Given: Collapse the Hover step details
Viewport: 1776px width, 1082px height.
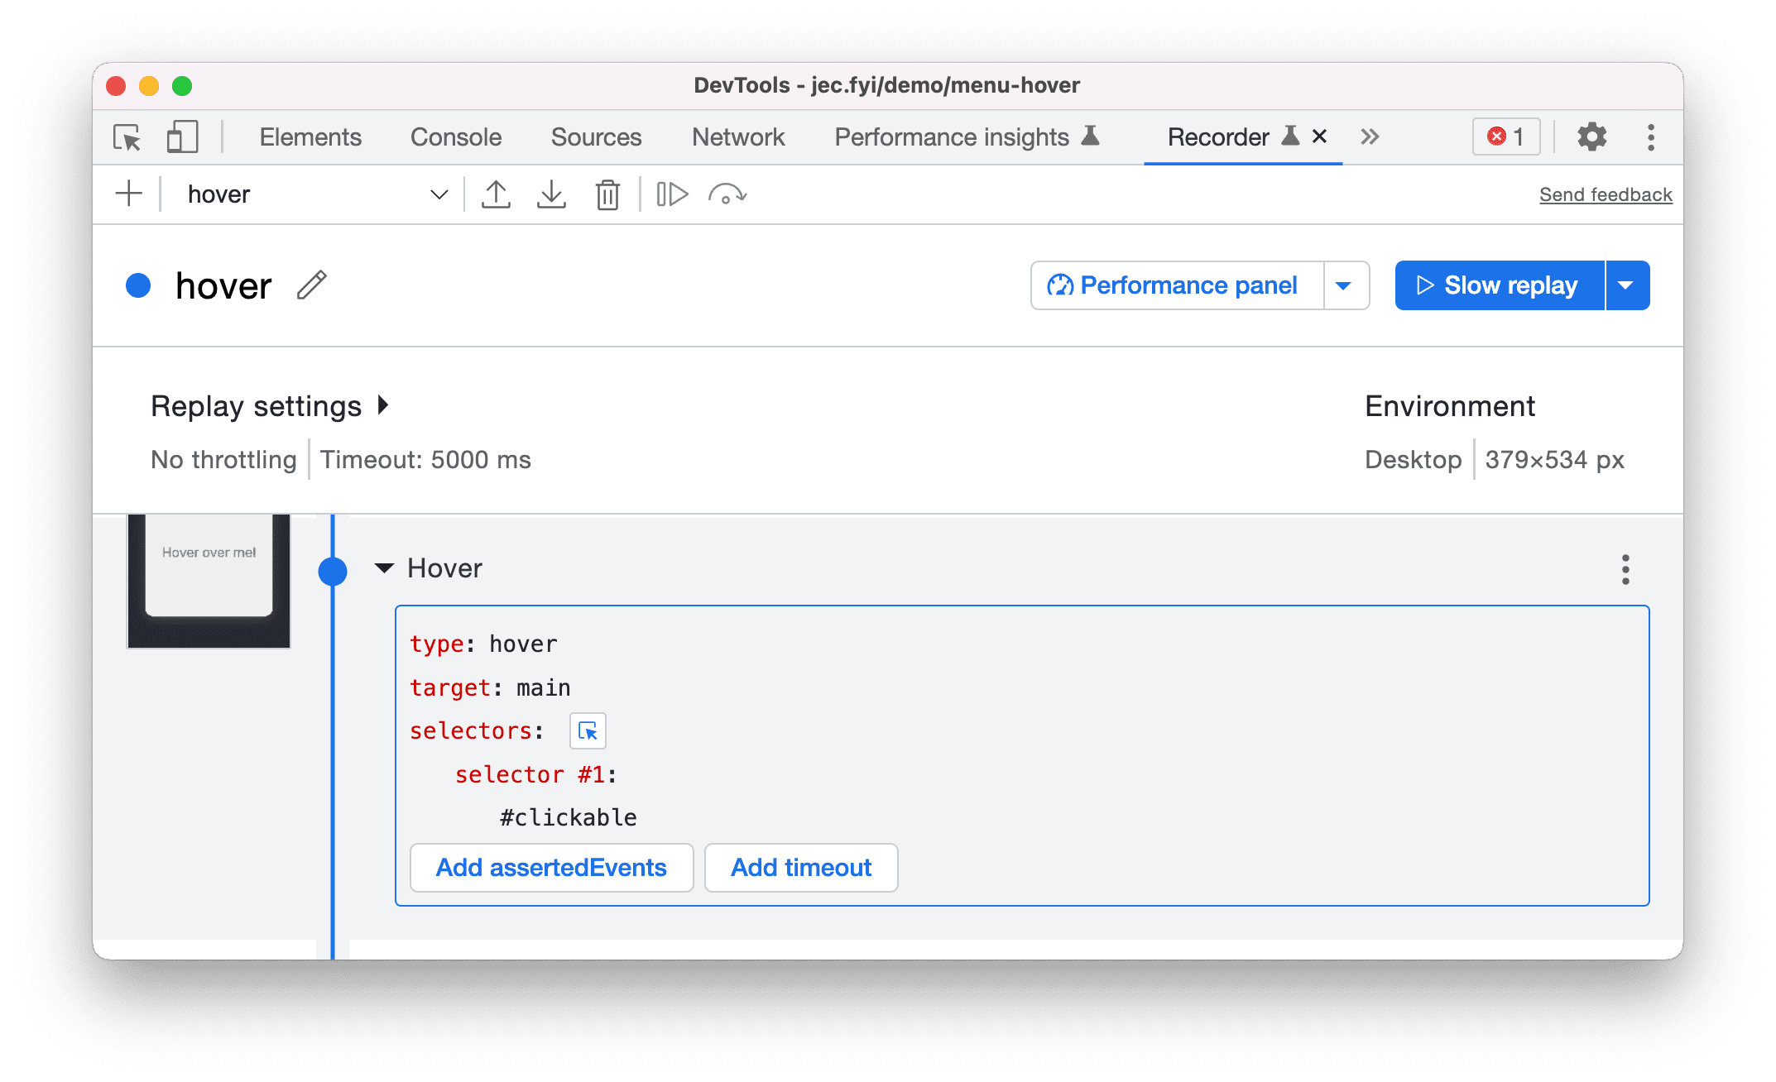Looking at the screenshot, I should [387, 568].
